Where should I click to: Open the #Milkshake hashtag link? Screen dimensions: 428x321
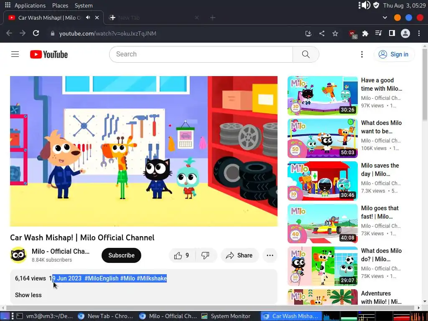pos(152,278)
